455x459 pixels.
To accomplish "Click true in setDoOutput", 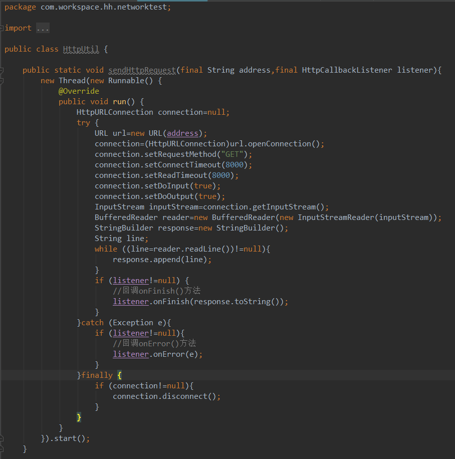I will point(207,197).
